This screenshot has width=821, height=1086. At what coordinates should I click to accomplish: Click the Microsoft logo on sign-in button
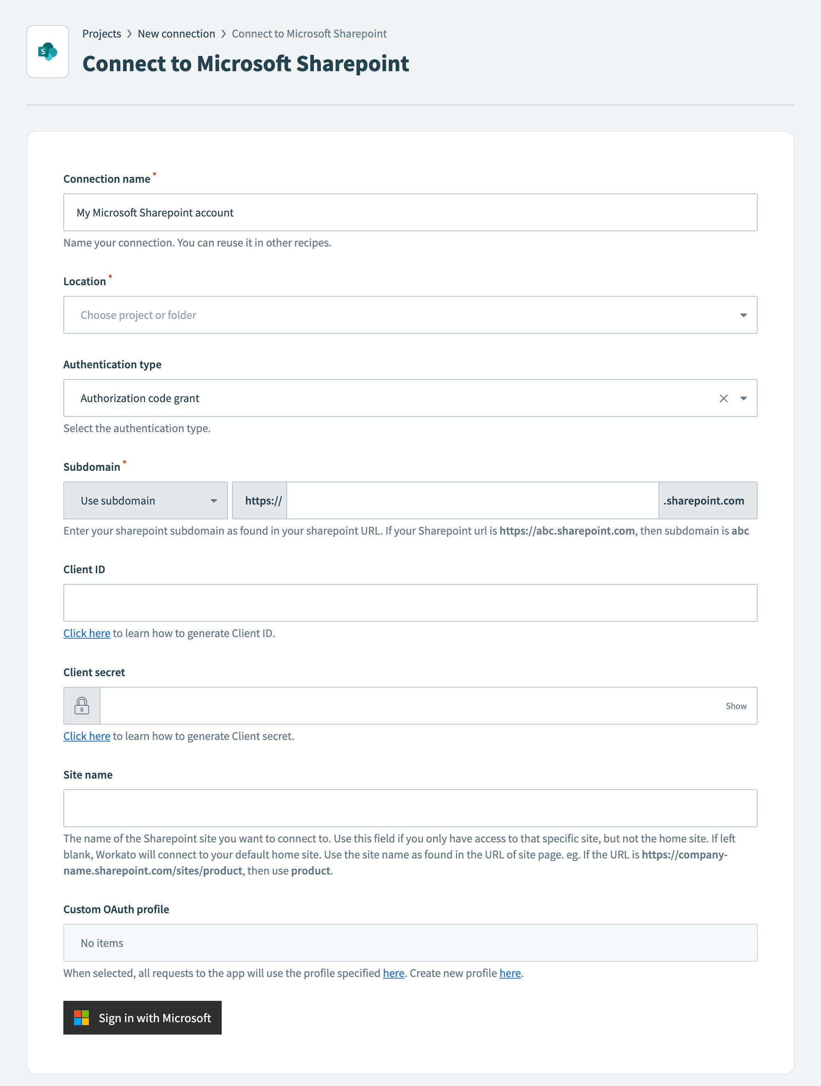pyautogui.click(x=81, y=1018)
